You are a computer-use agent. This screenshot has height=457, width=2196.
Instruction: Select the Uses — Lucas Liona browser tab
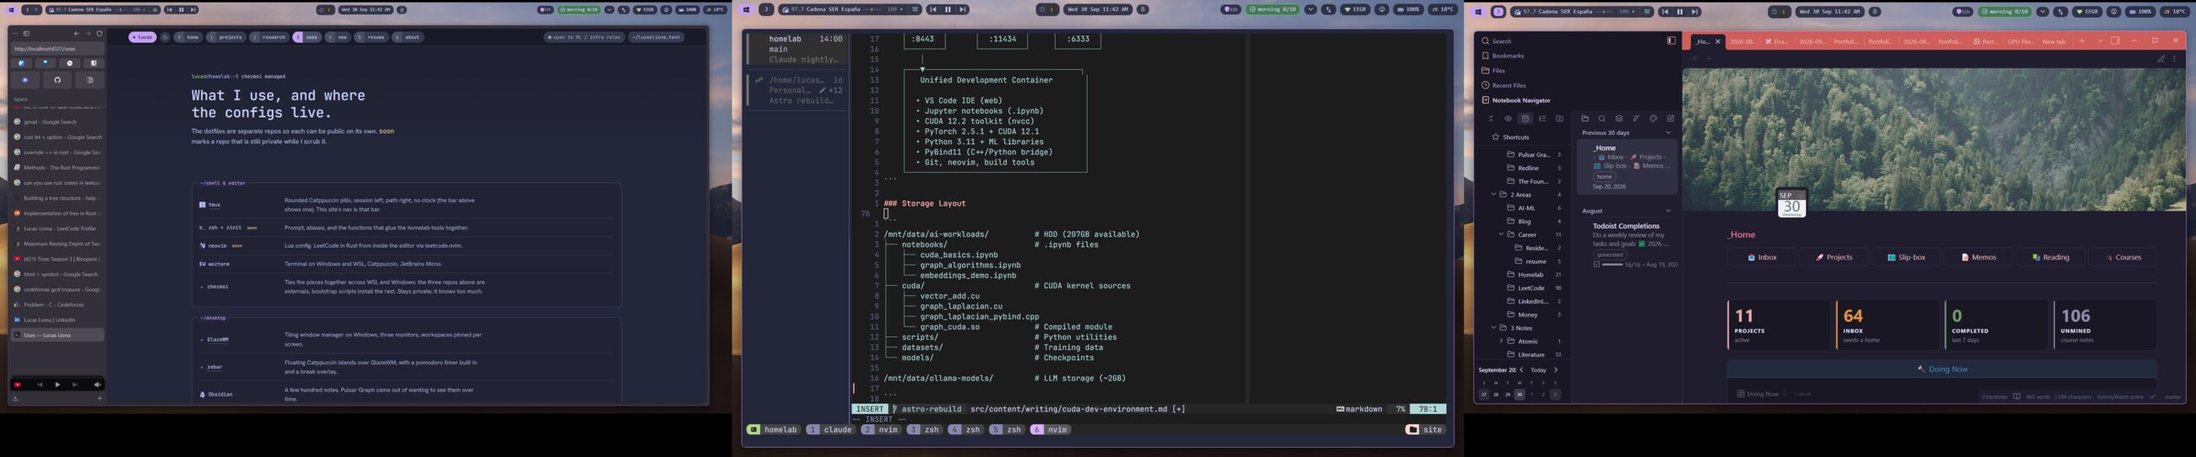[x=58, y=336]
